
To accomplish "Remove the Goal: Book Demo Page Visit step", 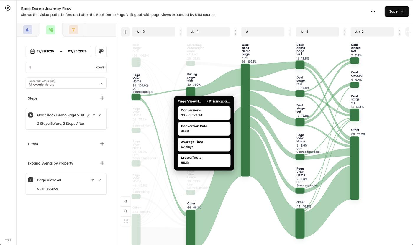I will [x=100, y=115].
